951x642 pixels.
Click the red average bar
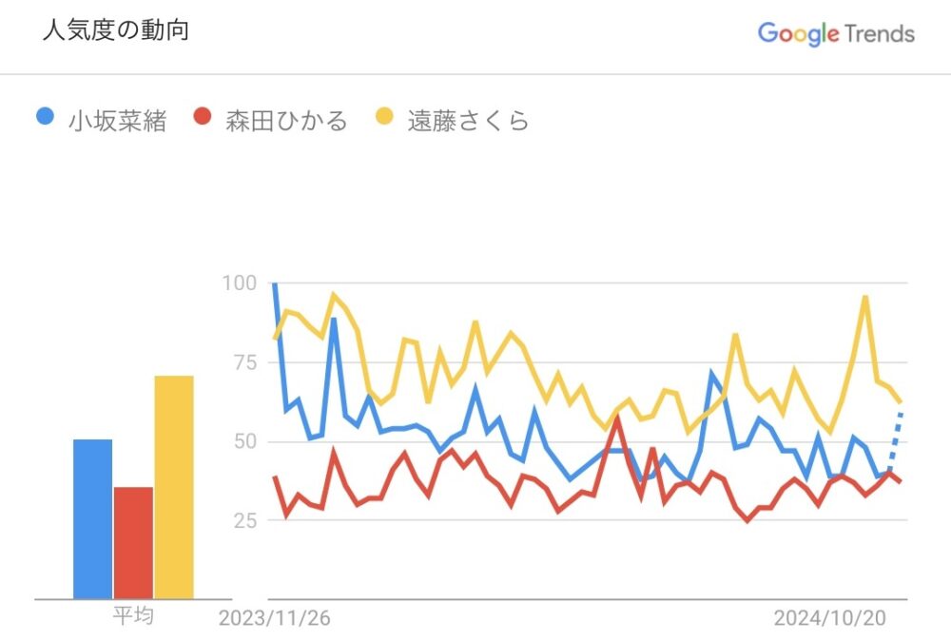point(133,542)
